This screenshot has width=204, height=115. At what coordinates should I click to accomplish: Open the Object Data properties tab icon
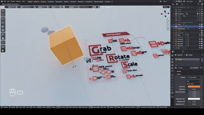pos(172,90)
